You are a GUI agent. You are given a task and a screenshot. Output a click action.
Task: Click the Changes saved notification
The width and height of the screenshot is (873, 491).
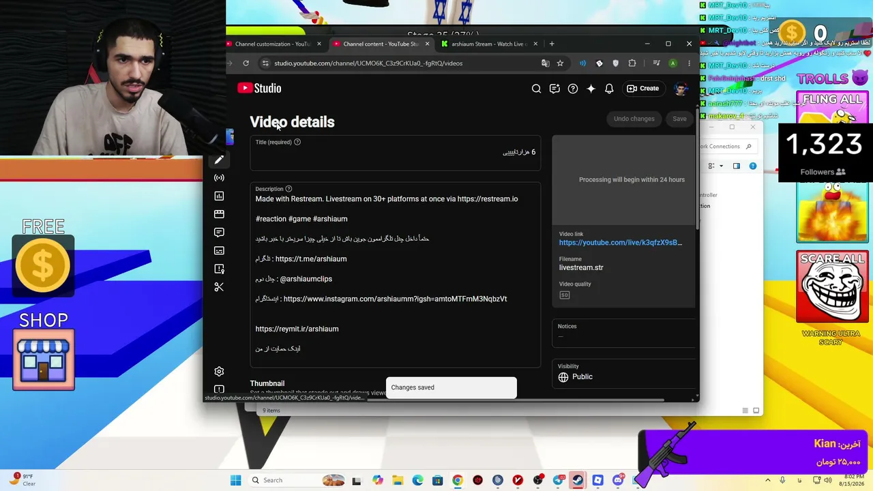coord(451,387)
